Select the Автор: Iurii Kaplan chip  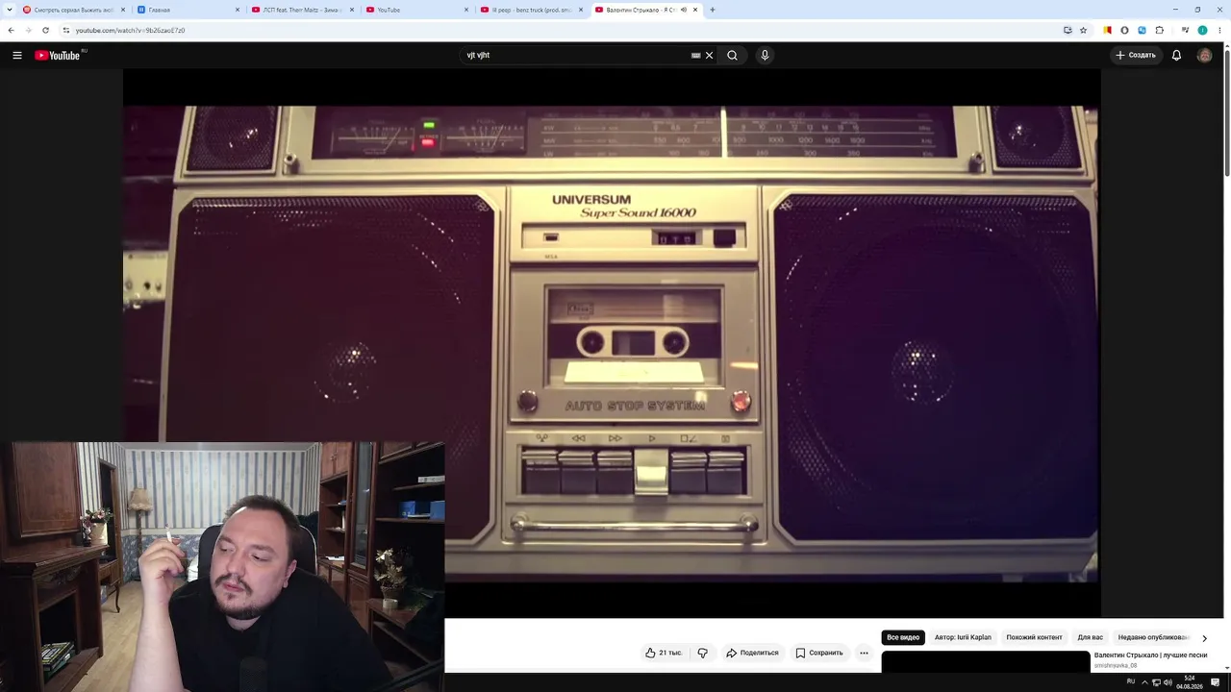pos(963,637)
